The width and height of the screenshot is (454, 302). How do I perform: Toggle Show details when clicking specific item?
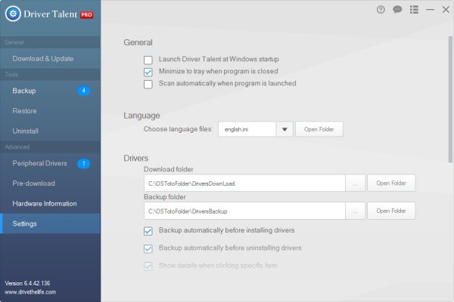148,267
